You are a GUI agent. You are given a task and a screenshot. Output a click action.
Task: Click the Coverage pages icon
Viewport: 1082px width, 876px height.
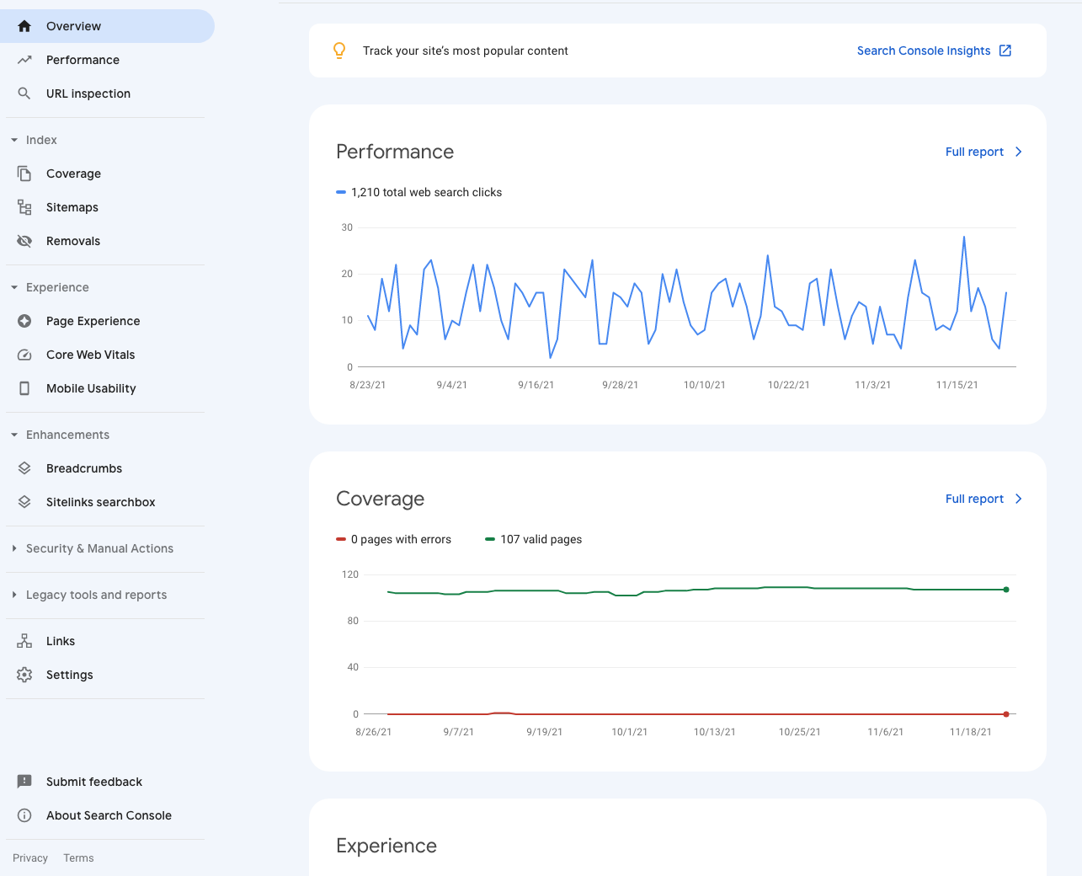(24, 174)
